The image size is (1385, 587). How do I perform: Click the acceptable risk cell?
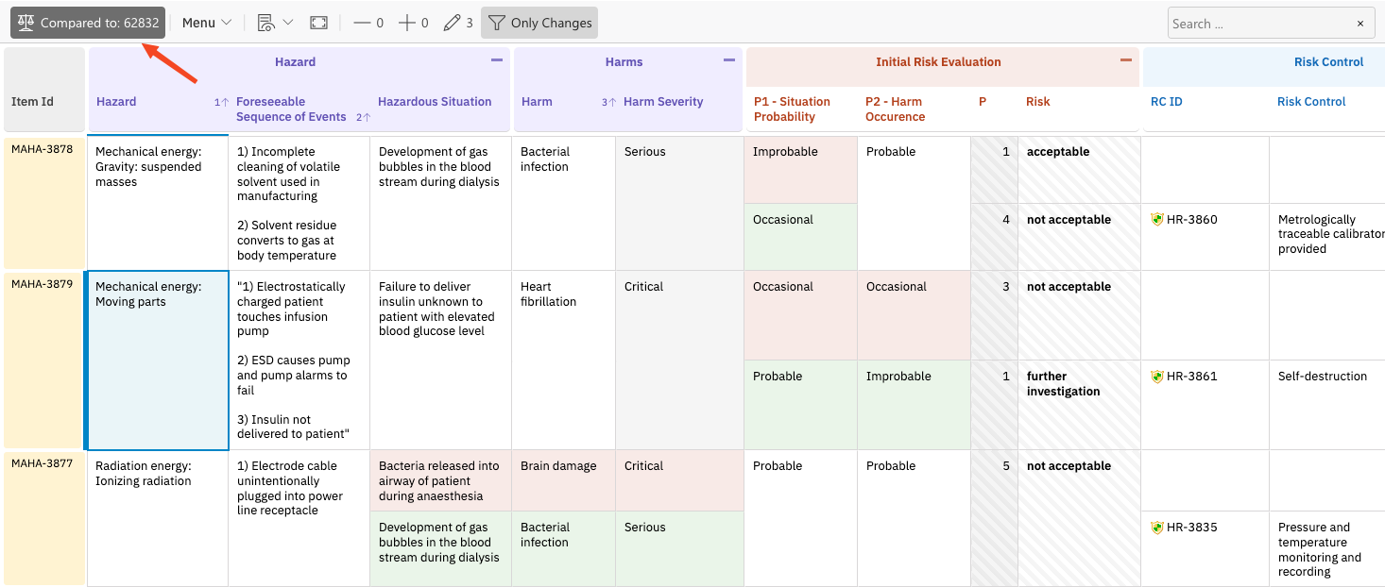(1079, 170)
